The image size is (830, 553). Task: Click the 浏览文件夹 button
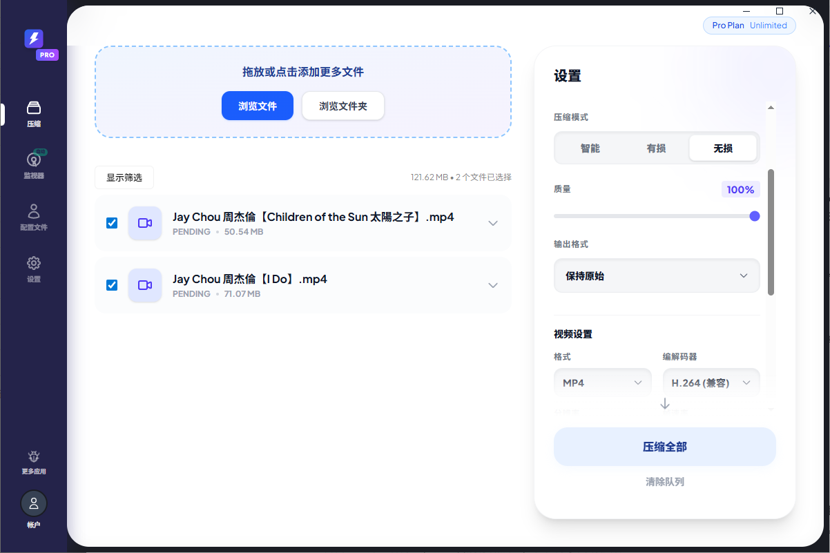point(343,106)
